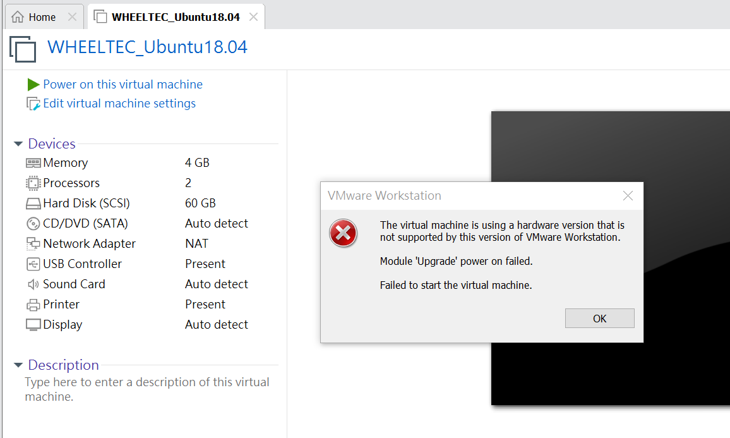Screen dimensions: 730x438
Task: Click the CD/DVD Auto detect value
Action: pyautogui.click(x=217, y=224)
